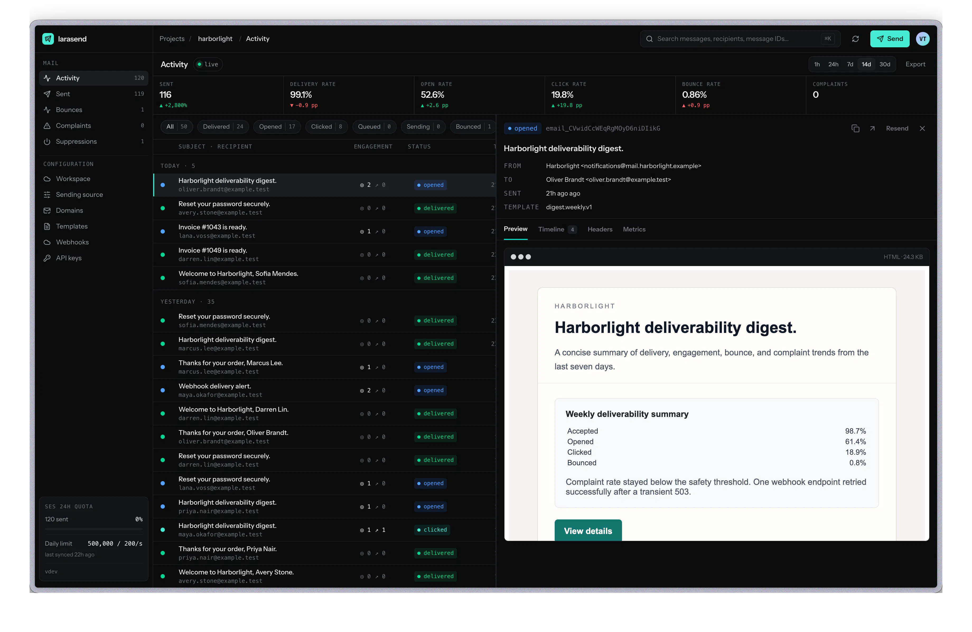Image resolution: width=972 pixels, height=632 pixels.
Task: Focus the search messages field
Action: click(740, 39)
